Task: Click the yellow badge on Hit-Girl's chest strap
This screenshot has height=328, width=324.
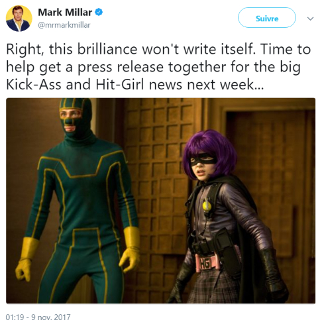Action: [x=207, y=205]
